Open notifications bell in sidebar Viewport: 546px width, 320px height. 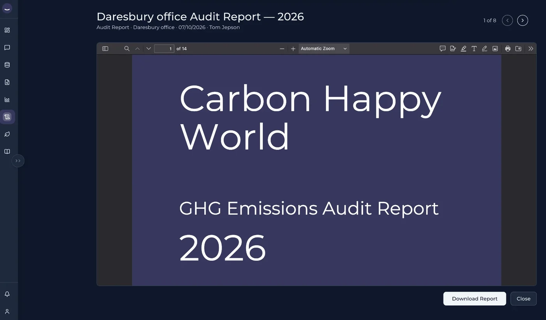coord(7,294)
